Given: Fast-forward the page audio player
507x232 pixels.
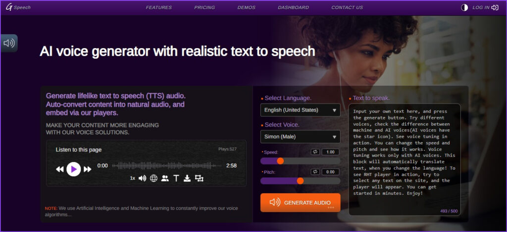Looking at the screenshot, I should pos(87,169).
